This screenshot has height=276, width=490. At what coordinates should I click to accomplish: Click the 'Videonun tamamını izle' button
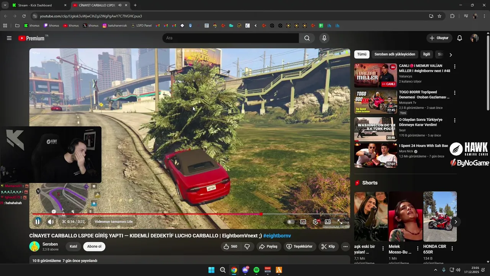(x=114, y=222)
